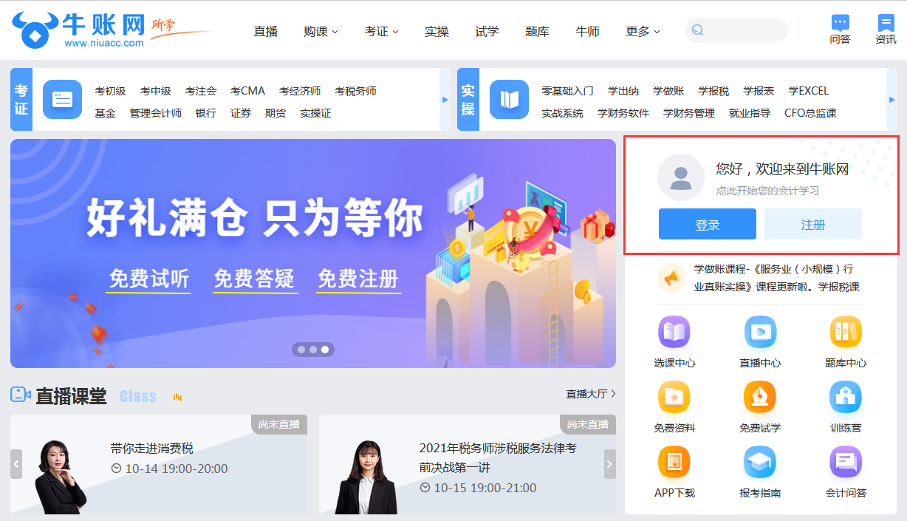Open the 问答 Q&A icon
The image size is (907, 521).
pos(840,30)
